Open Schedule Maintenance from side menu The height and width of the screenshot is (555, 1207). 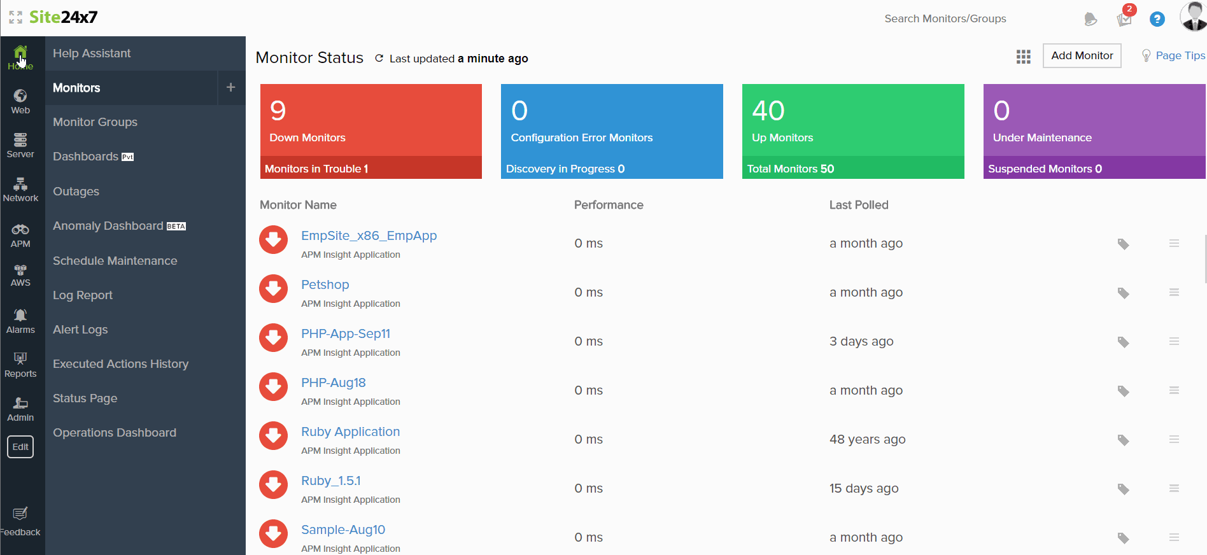(115, 261)
